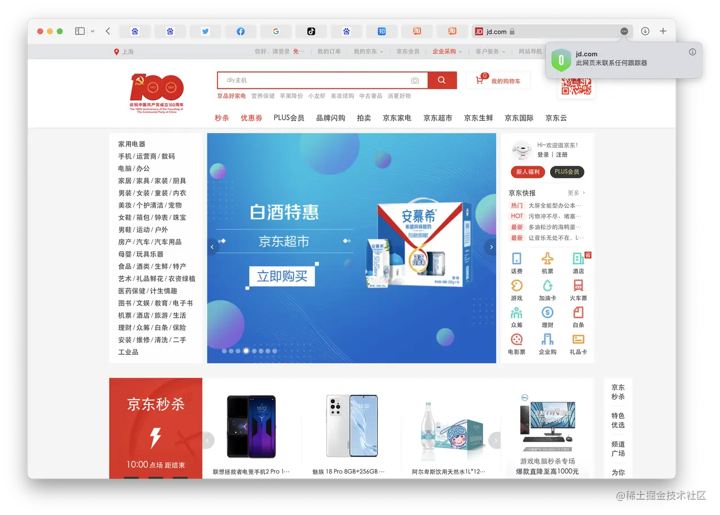Go back with the Safari back arrow
This screenshot has width=720, height=515.
tap(108, 31)
